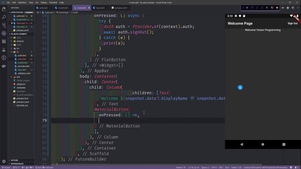Open the Edit menu

coord(14,2)
